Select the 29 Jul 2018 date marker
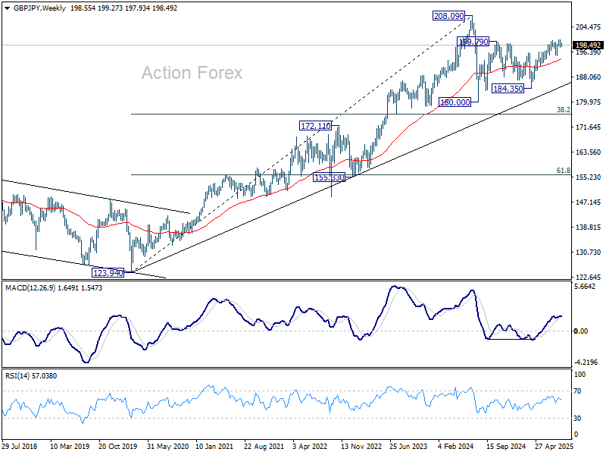Screen dimensions: 606x455 [20, 446]
